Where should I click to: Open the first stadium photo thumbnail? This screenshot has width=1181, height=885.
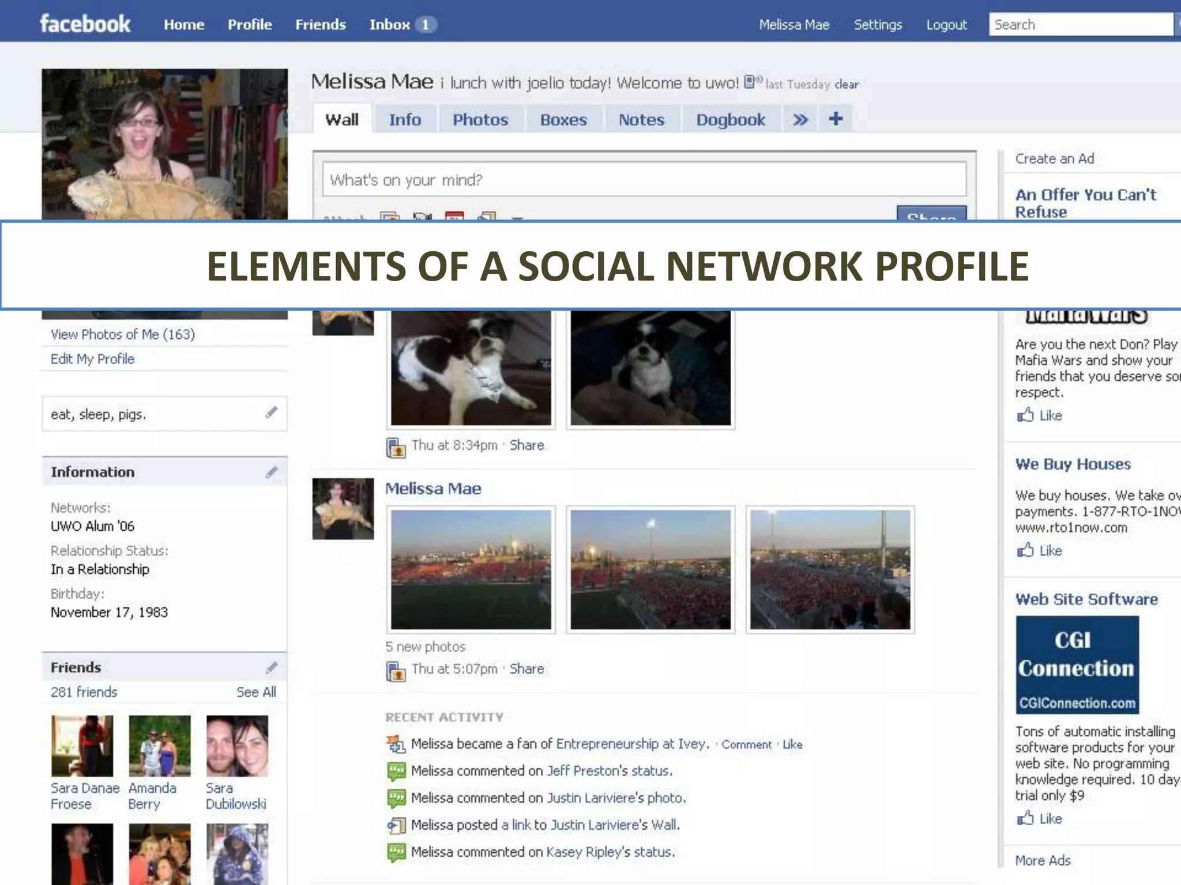click(471, 569)
